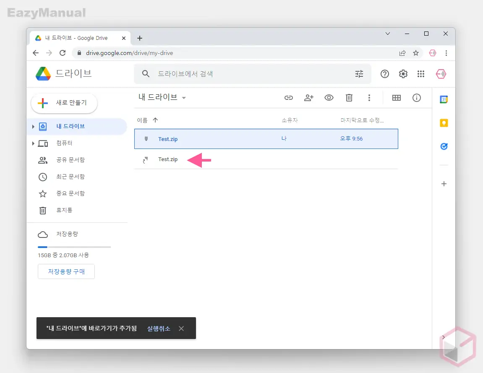Expand the 내 드라이브 tree item
This screenshot has height=373, width=483.
coord(34,126)
